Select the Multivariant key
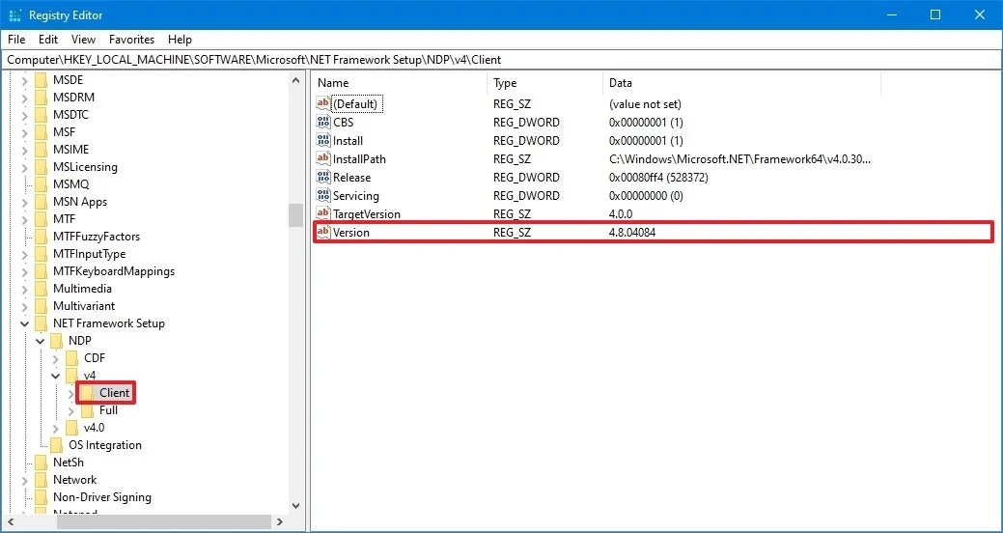The height and width of the screenshot is (533, 1003). (84, 306)
